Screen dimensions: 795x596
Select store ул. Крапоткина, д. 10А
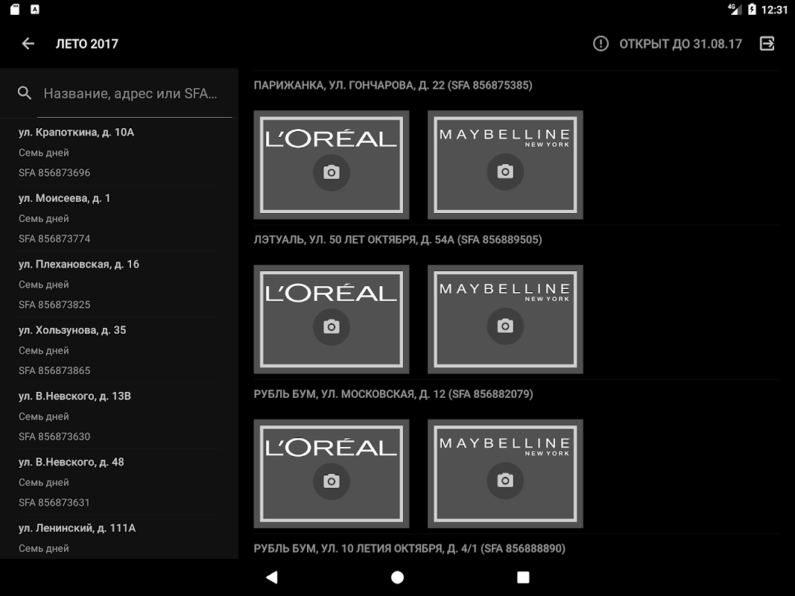point(119,152)
